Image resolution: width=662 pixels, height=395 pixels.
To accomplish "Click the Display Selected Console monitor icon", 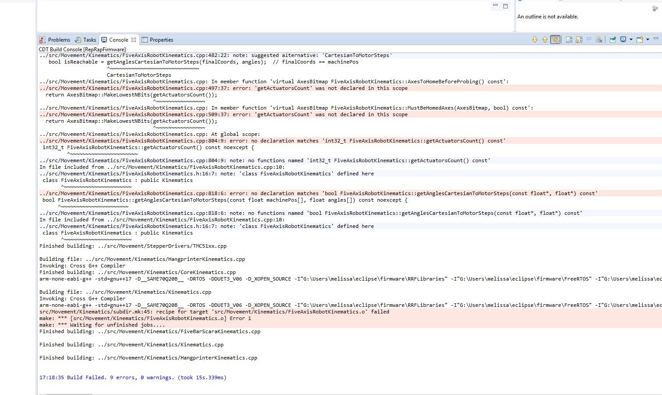I will coord(623,39).
